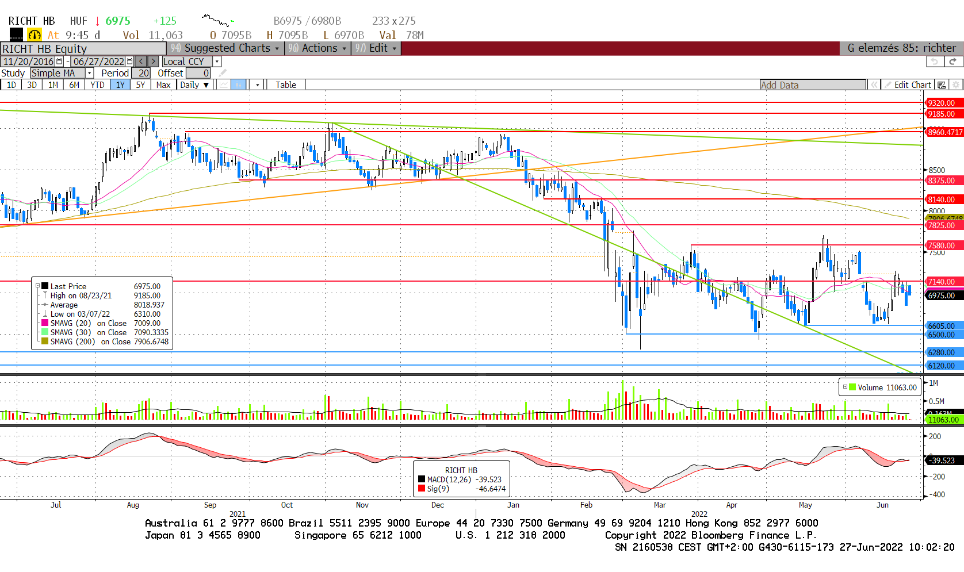Click the undo arrow icon
Viewport: 964px width, 572px height.
pyautogui.click(x=935, y=62)
